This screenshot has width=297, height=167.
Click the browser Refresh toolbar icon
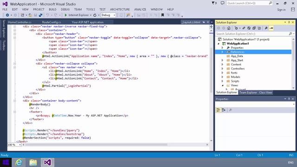(95, 15)
